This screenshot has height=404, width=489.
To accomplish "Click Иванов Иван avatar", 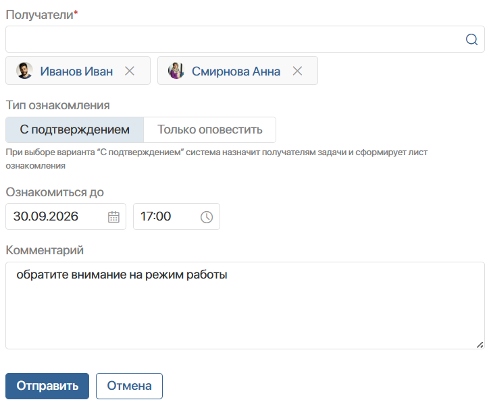I will click(x=24, y=70).
